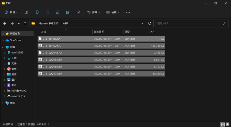This screenshot has height=127, width=231.
Task: Click size value 433,788 KB
Action: tap(158, 46)
